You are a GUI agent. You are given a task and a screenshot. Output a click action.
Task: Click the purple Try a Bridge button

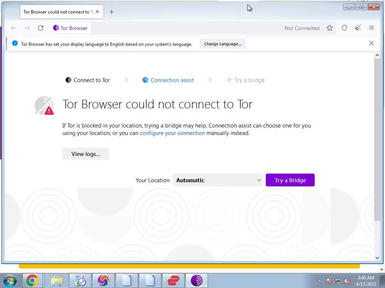point(290,180)
